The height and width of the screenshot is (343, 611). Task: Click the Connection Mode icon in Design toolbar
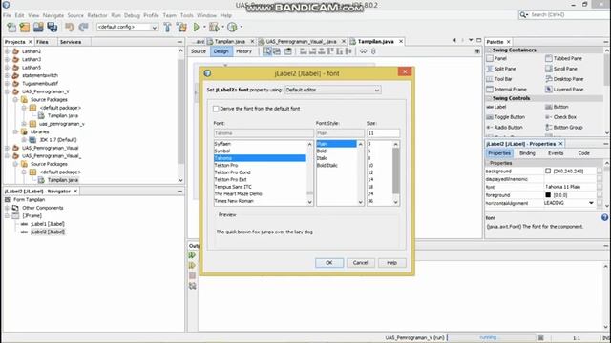(277, 51)
